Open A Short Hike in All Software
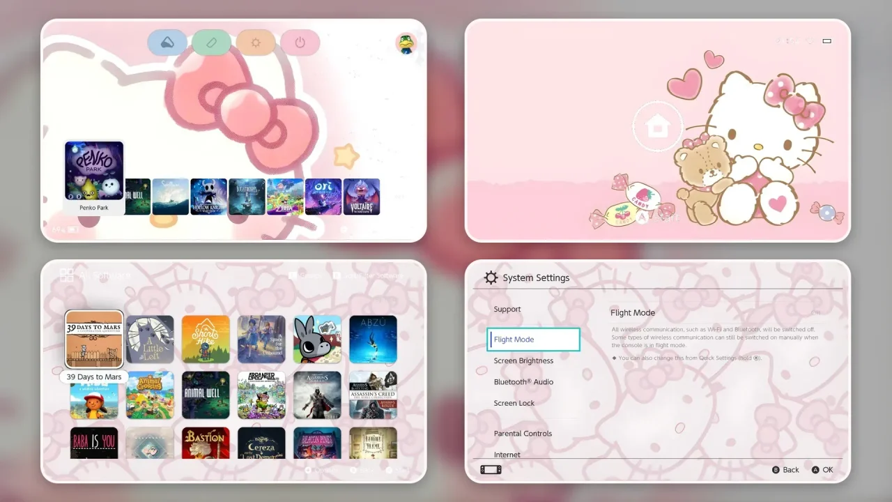The height and width of the screenshot is (502, 892). [206, 340]
